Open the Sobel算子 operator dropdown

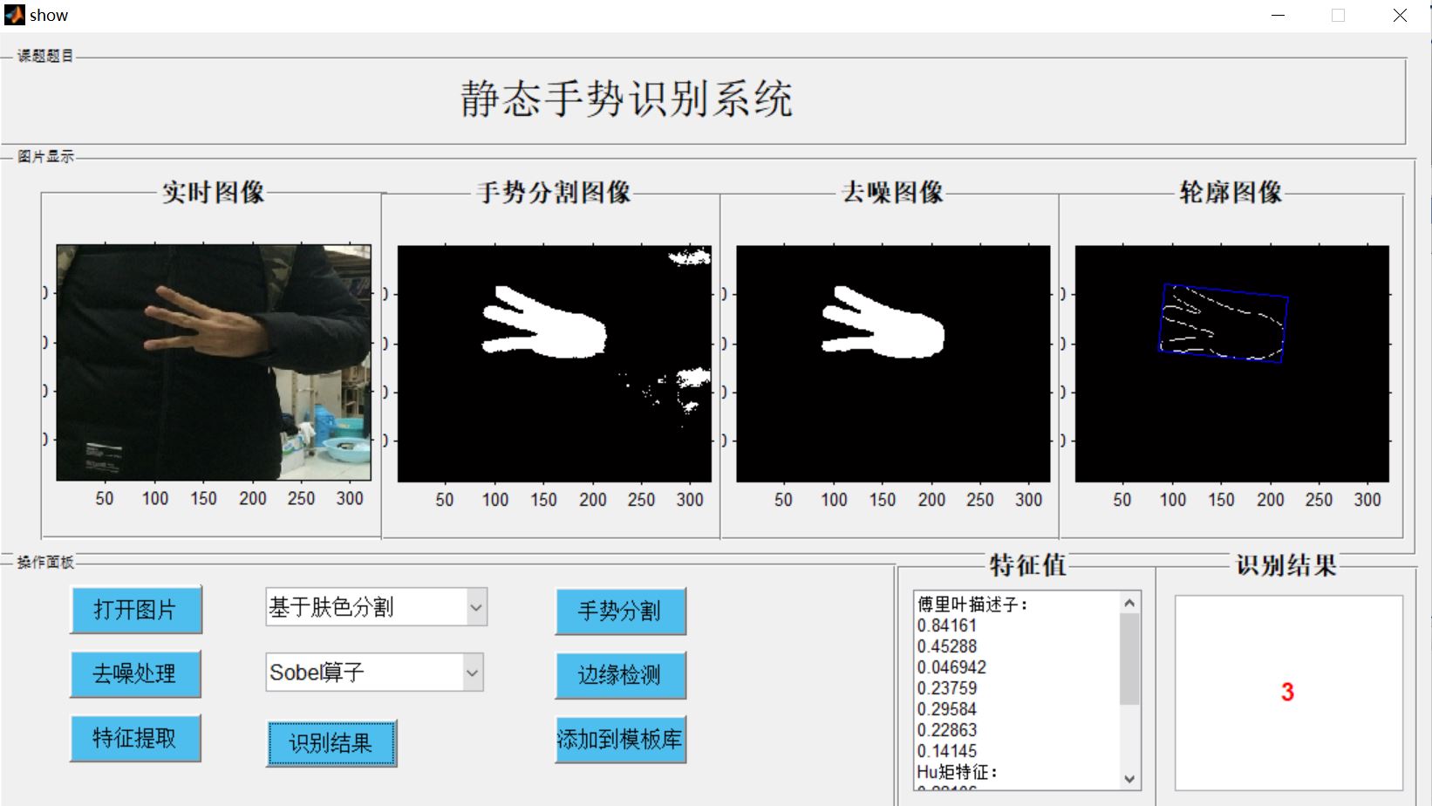(374, 673)
